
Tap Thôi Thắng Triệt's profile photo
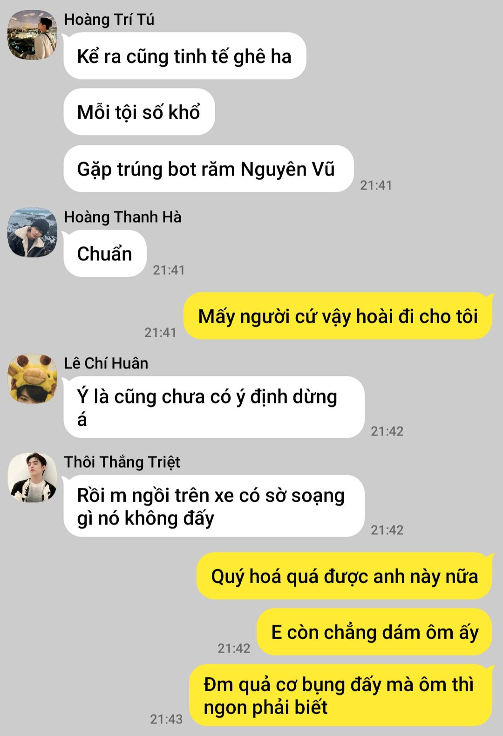pos(32,477)
